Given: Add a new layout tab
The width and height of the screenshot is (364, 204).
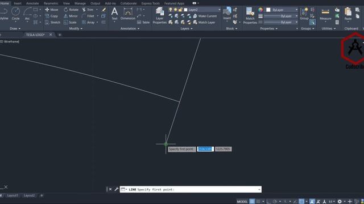Looking at the screenshot, I should [42, 195].
